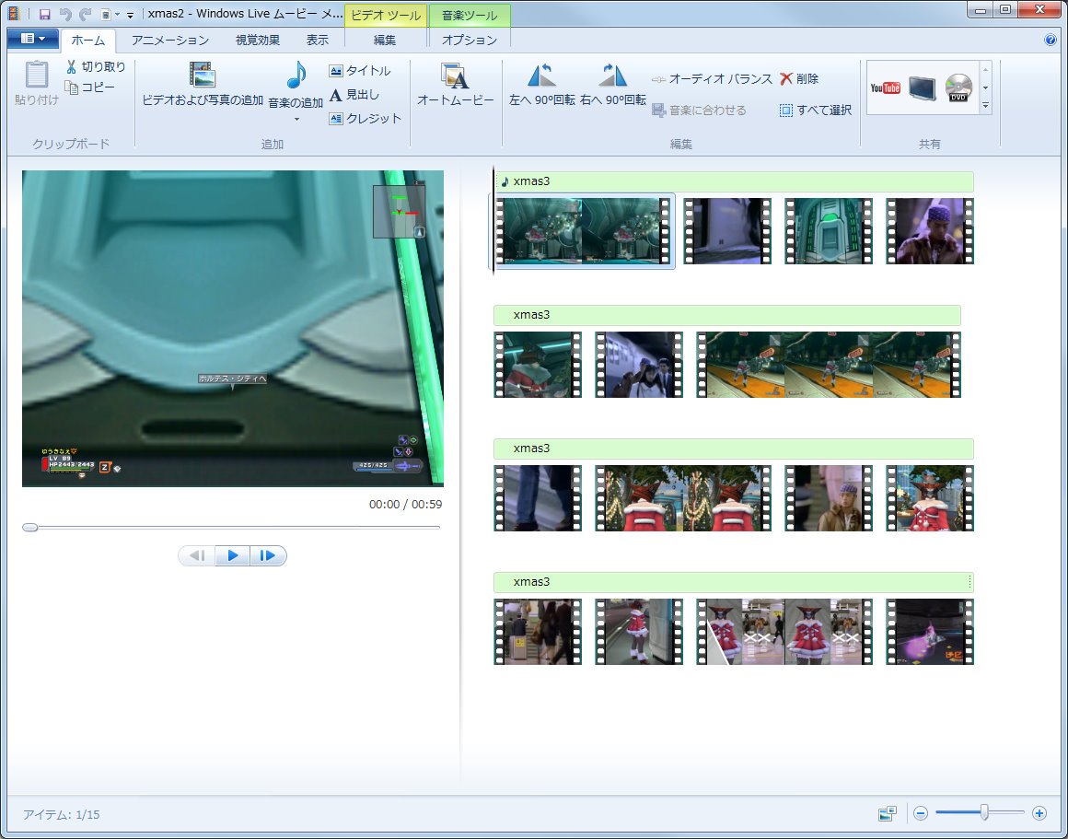This screenshot has height=839, width=1068.
Task: Choose すべて選択 to select all
Action: pos(816,111)
